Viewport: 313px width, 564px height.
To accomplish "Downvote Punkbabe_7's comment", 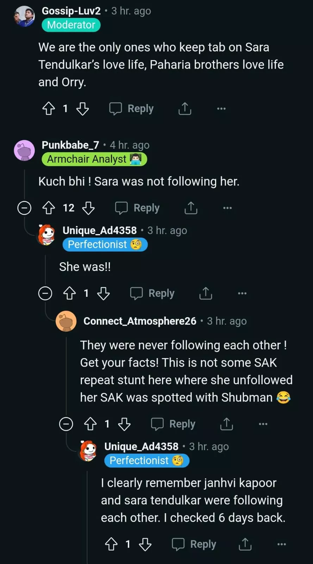I will (x=88, y=208).
